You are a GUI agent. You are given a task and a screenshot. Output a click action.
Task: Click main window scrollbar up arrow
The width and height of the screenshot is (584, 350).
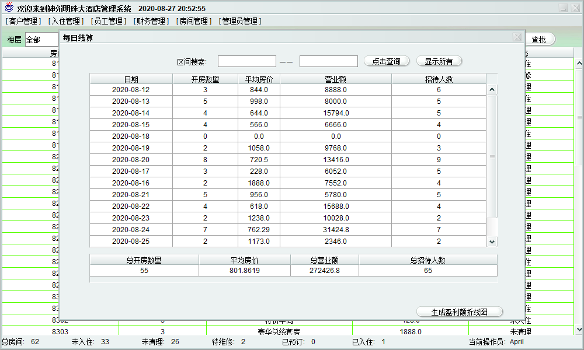[579, 64]
